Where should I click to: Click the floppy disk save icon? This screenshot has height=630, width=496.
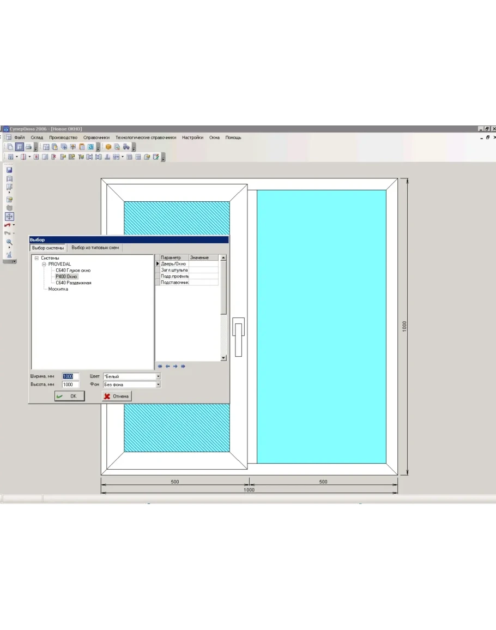tap(9, 170)
